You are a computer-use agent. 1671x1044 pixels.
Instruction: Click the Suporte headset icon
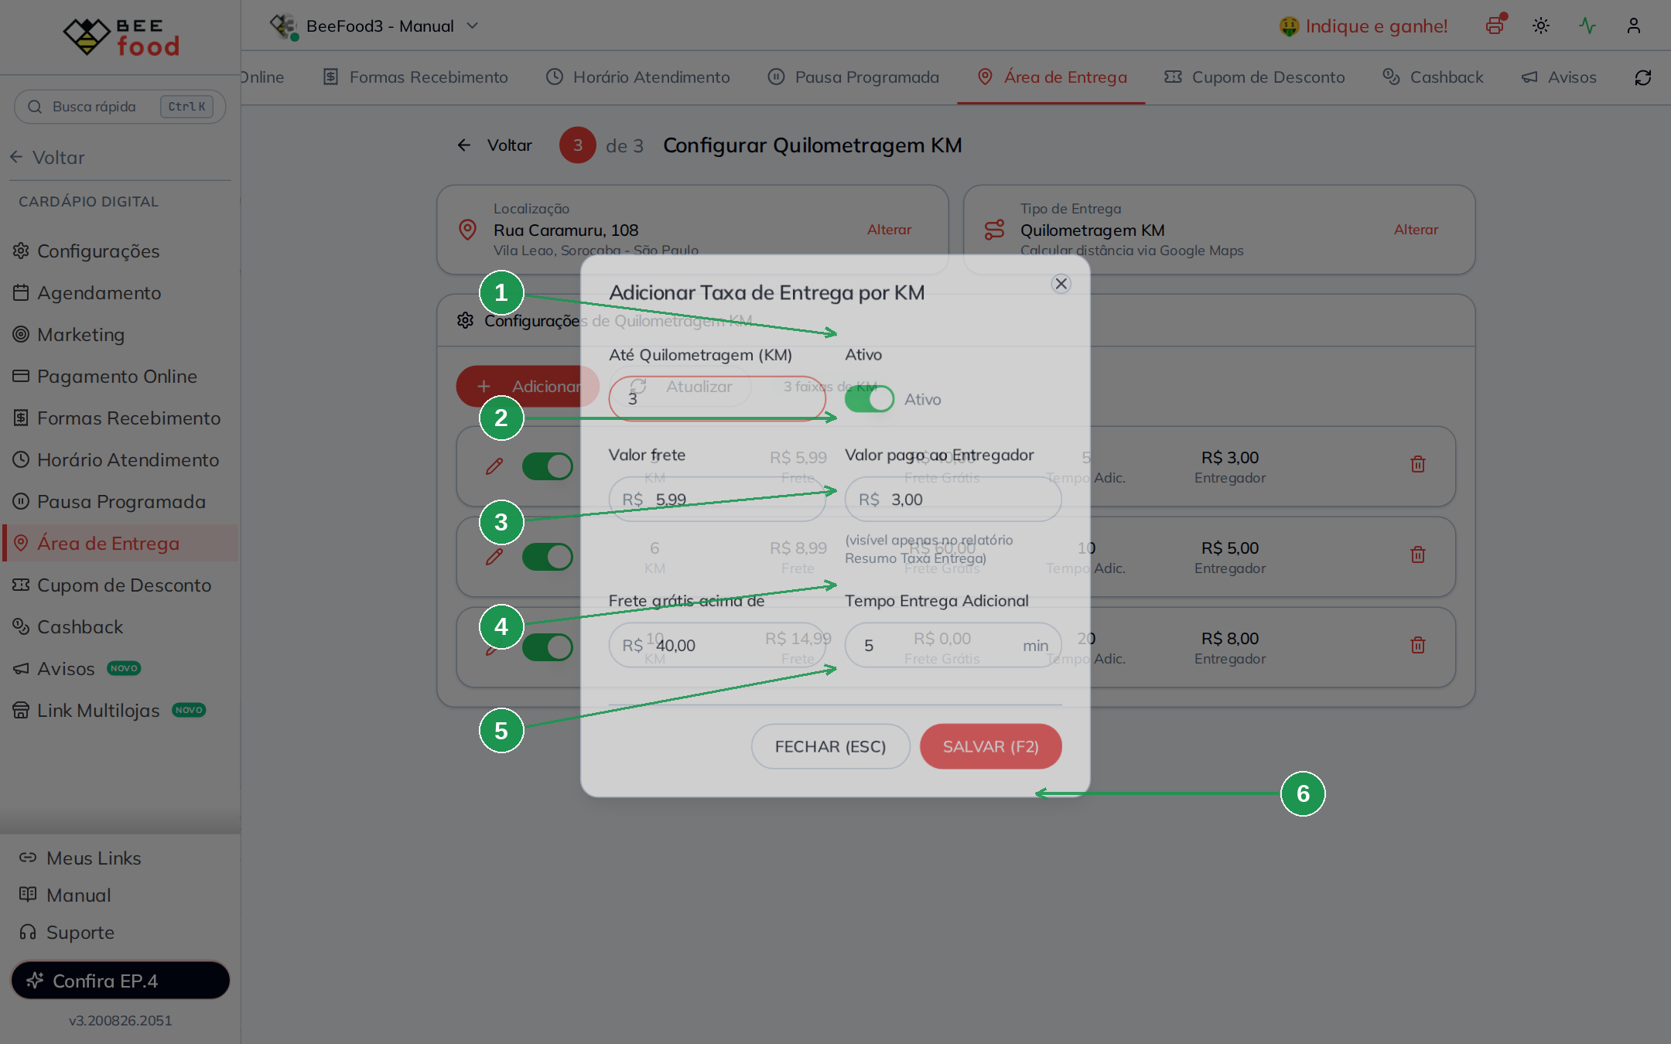[28, 932]
